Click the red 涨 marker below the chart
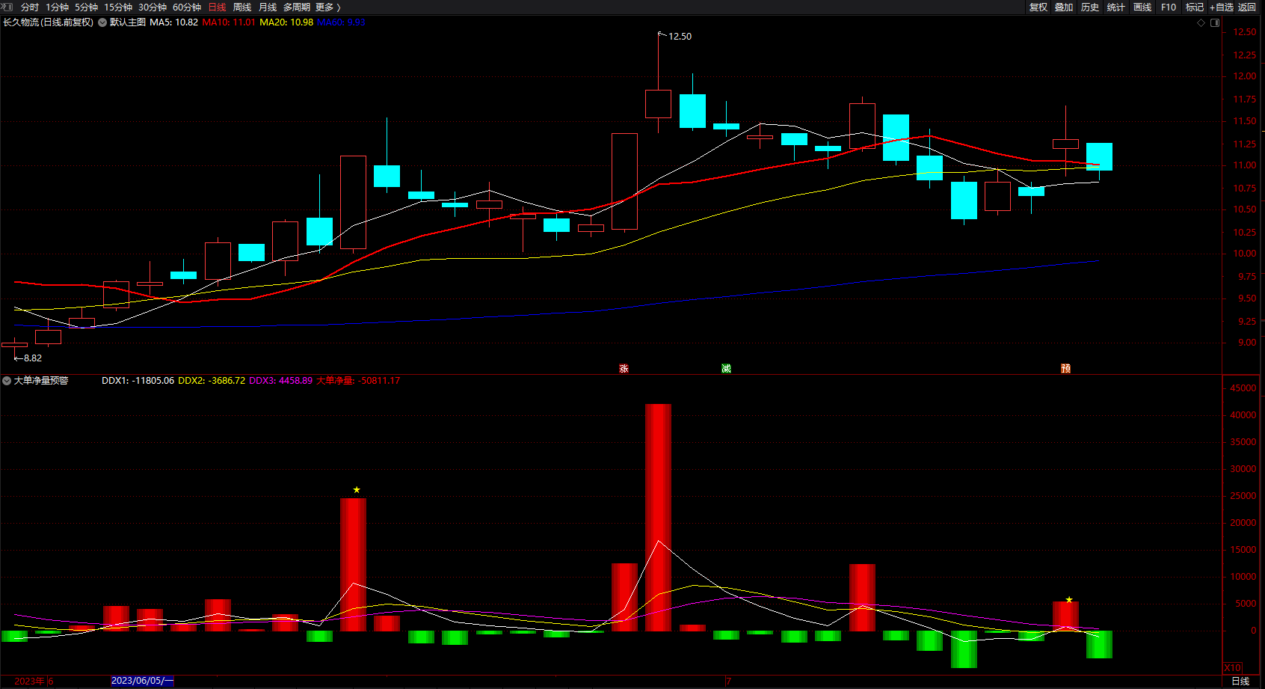The height and width of the screenshot is (689, 1265). click(x=624, y=368)
